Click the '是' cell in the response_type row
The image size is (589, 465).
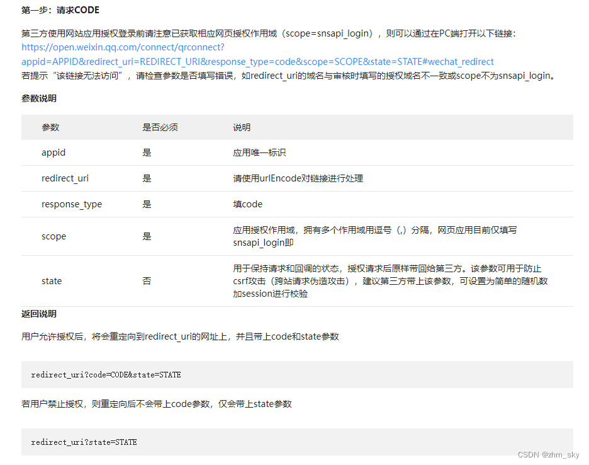coord(147,204)
